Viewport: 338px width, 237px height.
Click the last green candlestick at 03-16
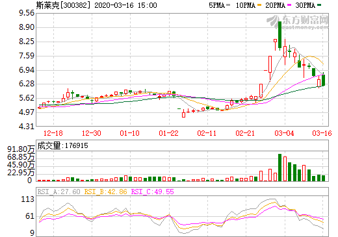pos(323,80)
